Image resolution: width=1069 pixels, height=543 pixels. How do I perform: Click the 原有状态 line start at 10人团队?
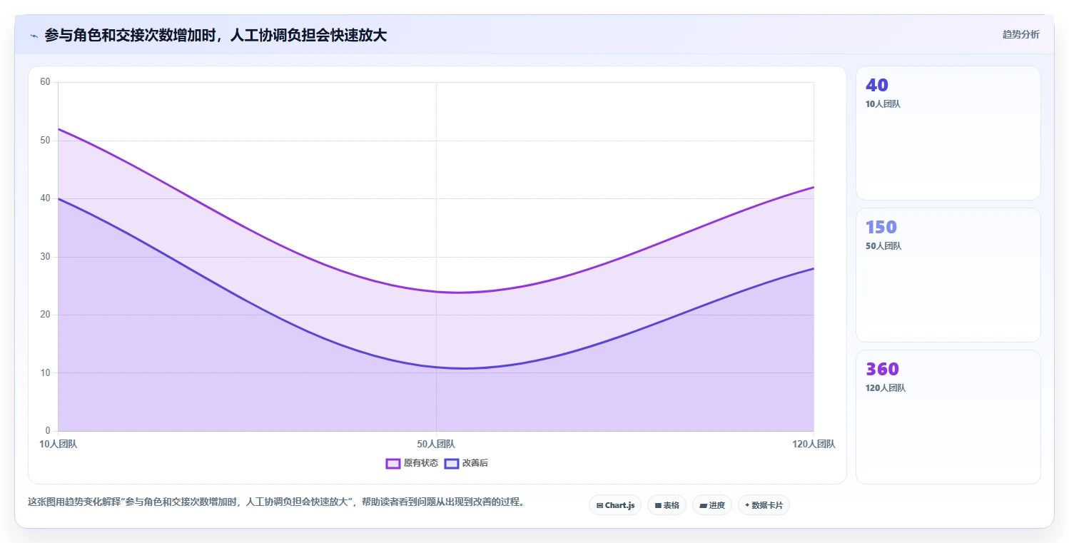(x=59, y=129)
